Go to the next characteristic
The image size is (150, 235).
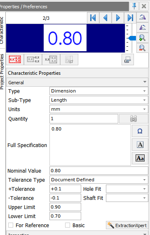pyautogui.click(x=118, y=18)
